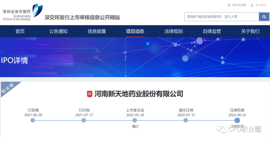Select the 注册结果 timeline node
270x141 pixels.
point(237,120)
